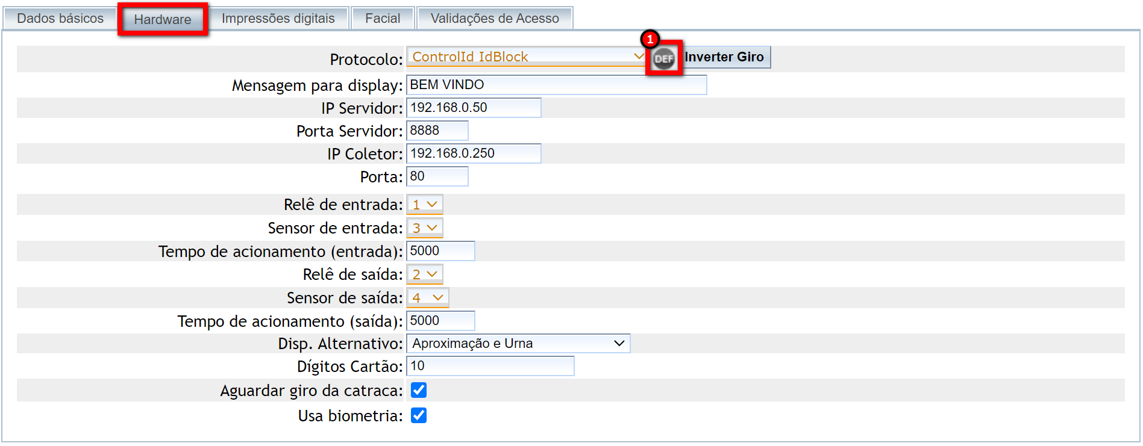Open the Sensor de saída dropdown
1143x446 pixels.
pyautogui.click(x=428, y=298)
